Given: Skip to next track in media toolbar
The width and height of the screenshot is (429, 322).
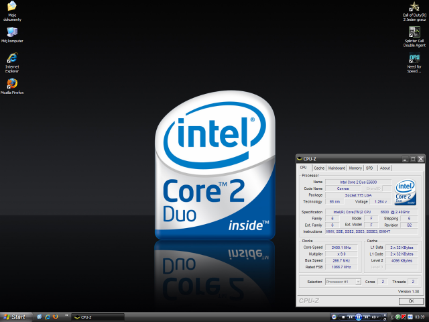Looking at the screenshot, I should click(367, 317).
